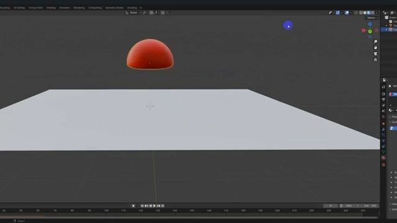Add a new workspace with the plus button

coord(141,8)
